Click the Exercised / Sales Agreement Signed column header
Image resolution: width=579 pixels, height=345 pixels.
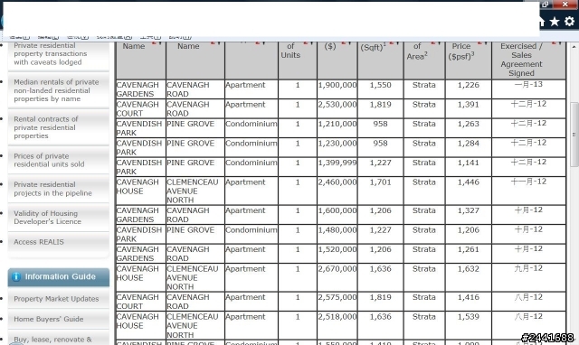(528, 60)
